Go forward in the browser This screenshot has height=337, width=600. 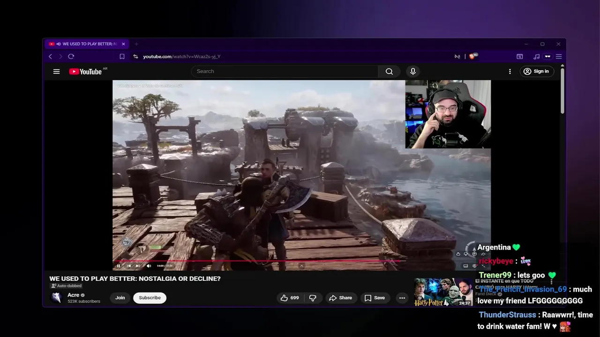[60, 57]
